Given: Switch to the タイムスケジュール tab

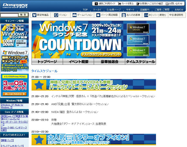Looking at the screenshot, I should [x=141, y=61].
